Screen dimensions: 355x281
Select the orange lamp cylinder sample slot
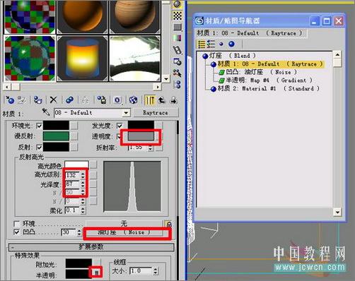pyautogui.click(x=82, y=58)
